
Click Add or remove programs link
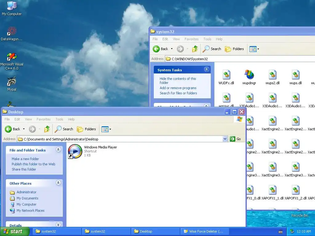(x=178, y=88)
